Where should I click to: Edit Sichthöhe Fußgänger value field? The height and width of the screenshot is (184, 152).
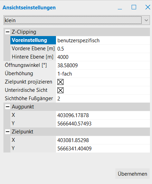click(x=103, y=98)
